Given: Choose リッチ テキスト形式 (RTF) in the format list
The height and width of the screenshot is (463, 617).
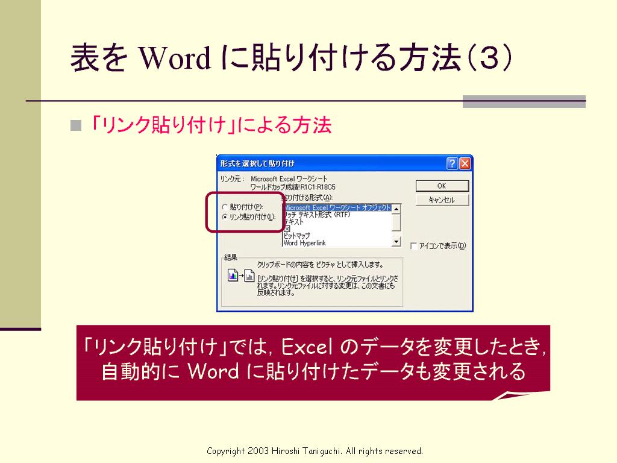Looking at the screenshot, I should (337, 215).
